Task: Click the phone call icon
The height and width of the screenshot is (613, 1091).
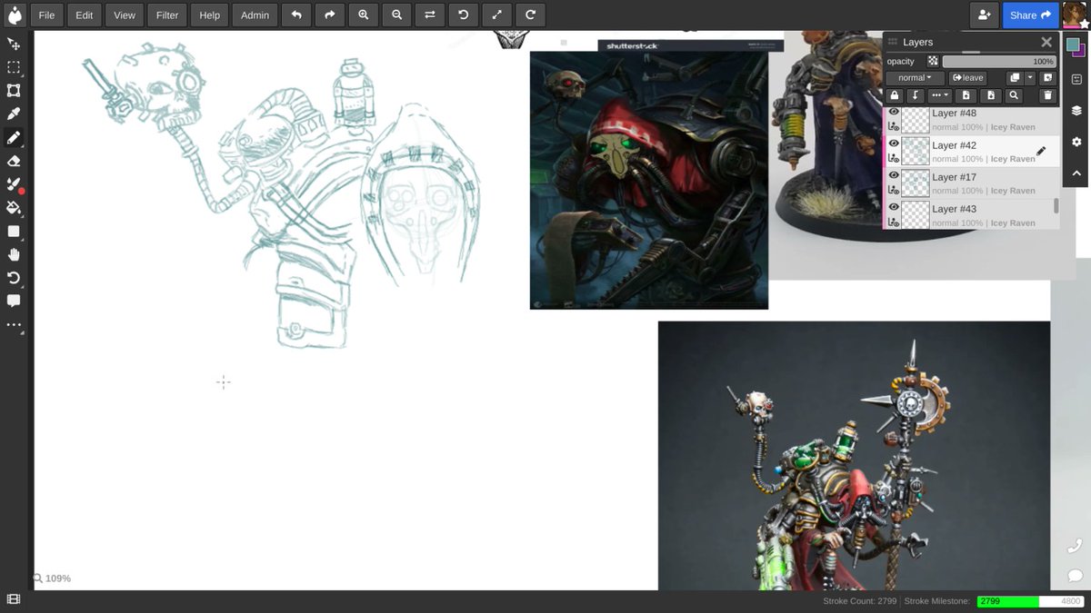Action: click(x=1075, y=546)
